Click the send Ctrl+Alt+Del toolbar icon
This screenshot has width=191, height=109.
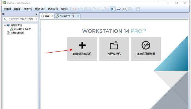click(x=86, y=9)
